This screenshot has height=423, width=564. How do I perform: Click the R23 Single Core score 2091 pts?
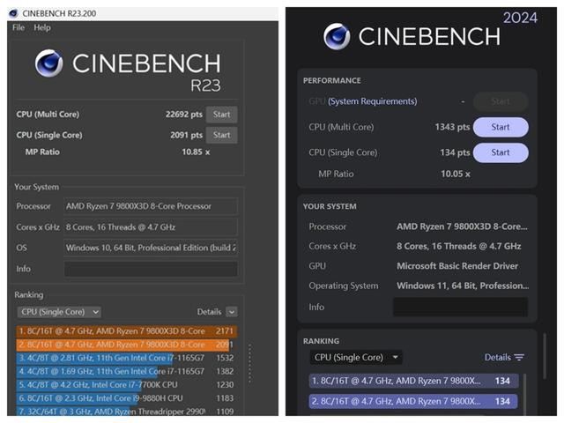186,135
